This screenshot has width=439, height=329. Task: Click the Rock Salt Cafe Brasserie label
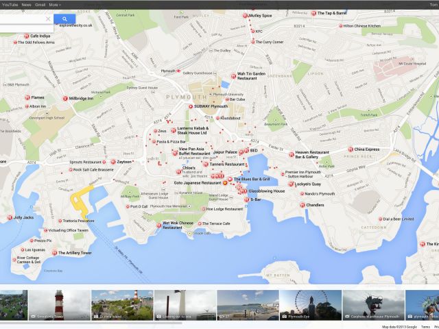click(93, 169)
